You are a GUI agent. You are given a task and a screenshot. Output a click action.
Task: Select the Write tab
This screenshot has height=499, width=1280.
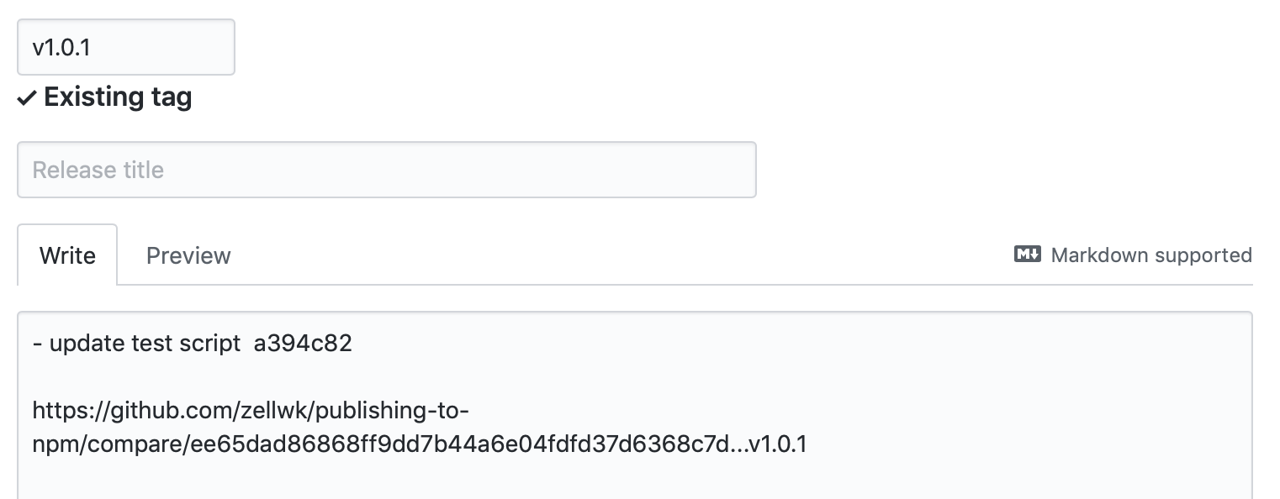point(67,255)
